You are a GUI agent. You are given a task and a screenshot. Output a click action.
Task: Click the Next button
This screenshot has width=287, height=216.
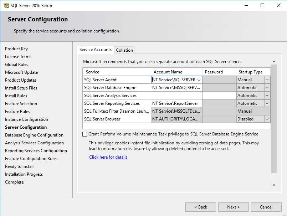click(234, 207)
